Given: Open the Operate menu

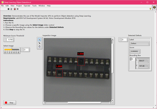Looking at the screenshot, I should (27, 6).
